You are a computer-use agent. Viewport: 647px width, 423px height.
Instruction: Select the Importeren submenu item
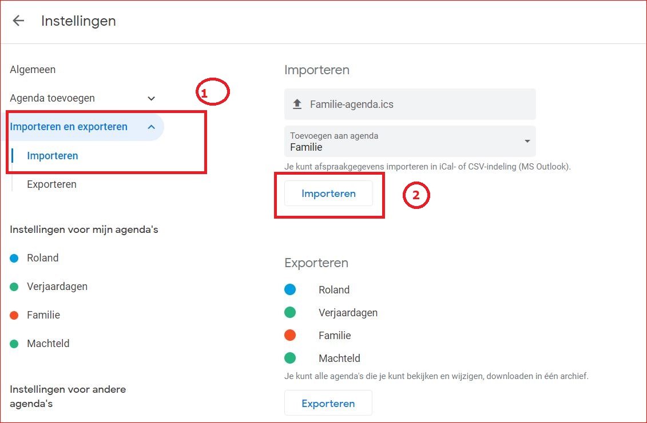(x=53, y=156)
